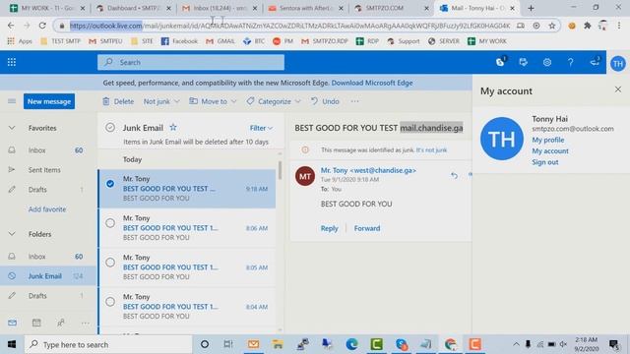The height and width of the screenshot is (354, 630).
Task: Switch to the Sentora browser tab
Action: pos(306,8)
